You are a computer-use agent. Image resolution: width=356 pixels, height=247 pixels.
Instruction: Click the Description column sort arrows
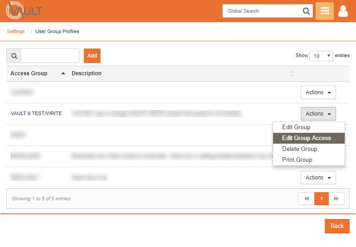click(x=292, y=73)
